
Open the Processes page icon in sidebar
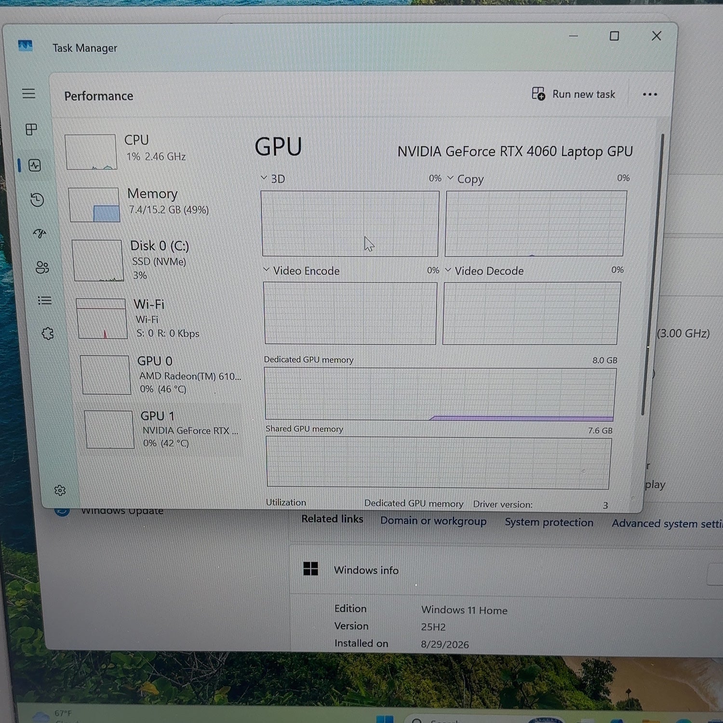pos(31,130)
